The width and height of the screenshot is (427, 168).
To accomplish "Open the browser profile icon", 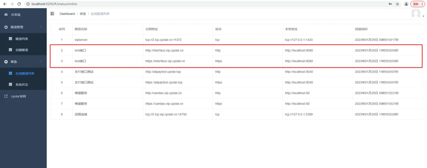I will pos(406,4).
